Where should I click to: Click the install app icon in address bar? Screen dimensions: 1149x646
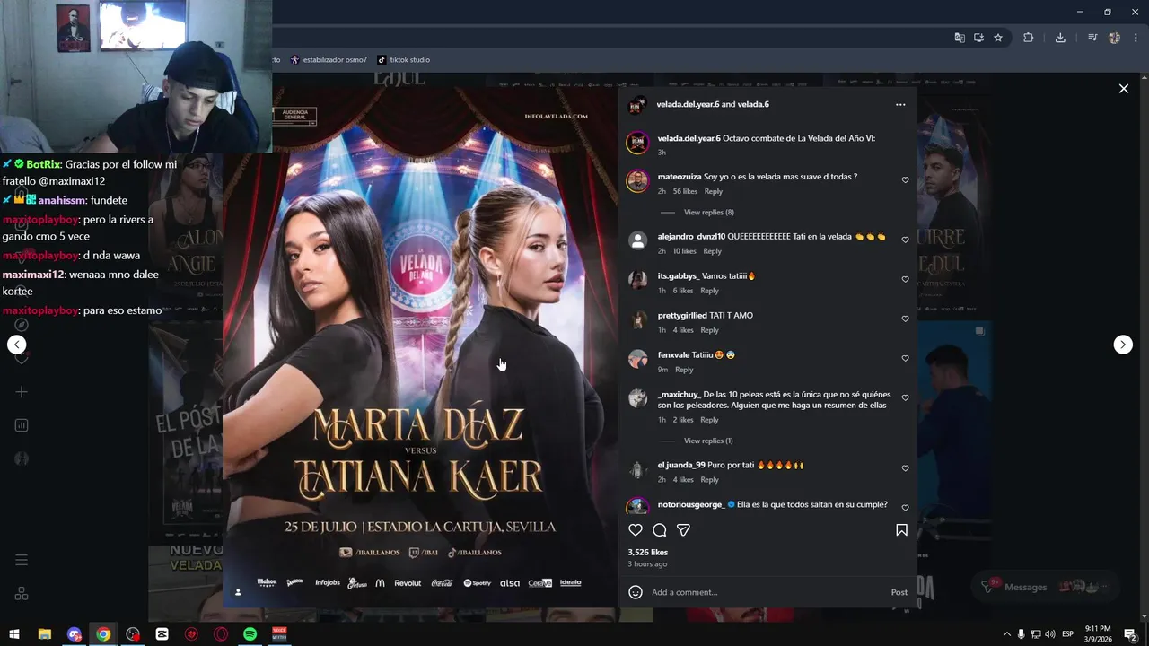[978, 38]
